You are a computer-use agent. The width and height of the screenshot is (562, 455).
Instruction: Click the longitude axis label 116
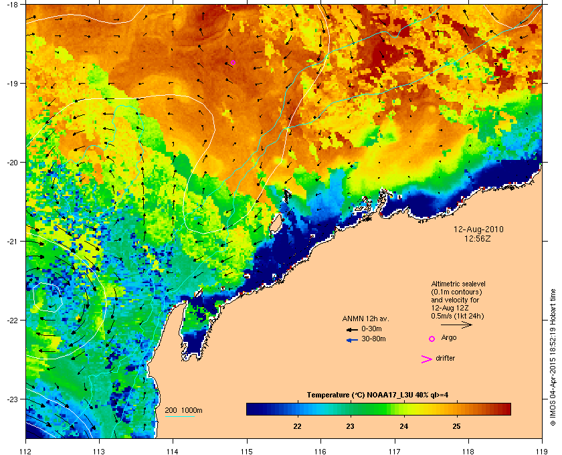pyautogui.click(x=320, y=452)
